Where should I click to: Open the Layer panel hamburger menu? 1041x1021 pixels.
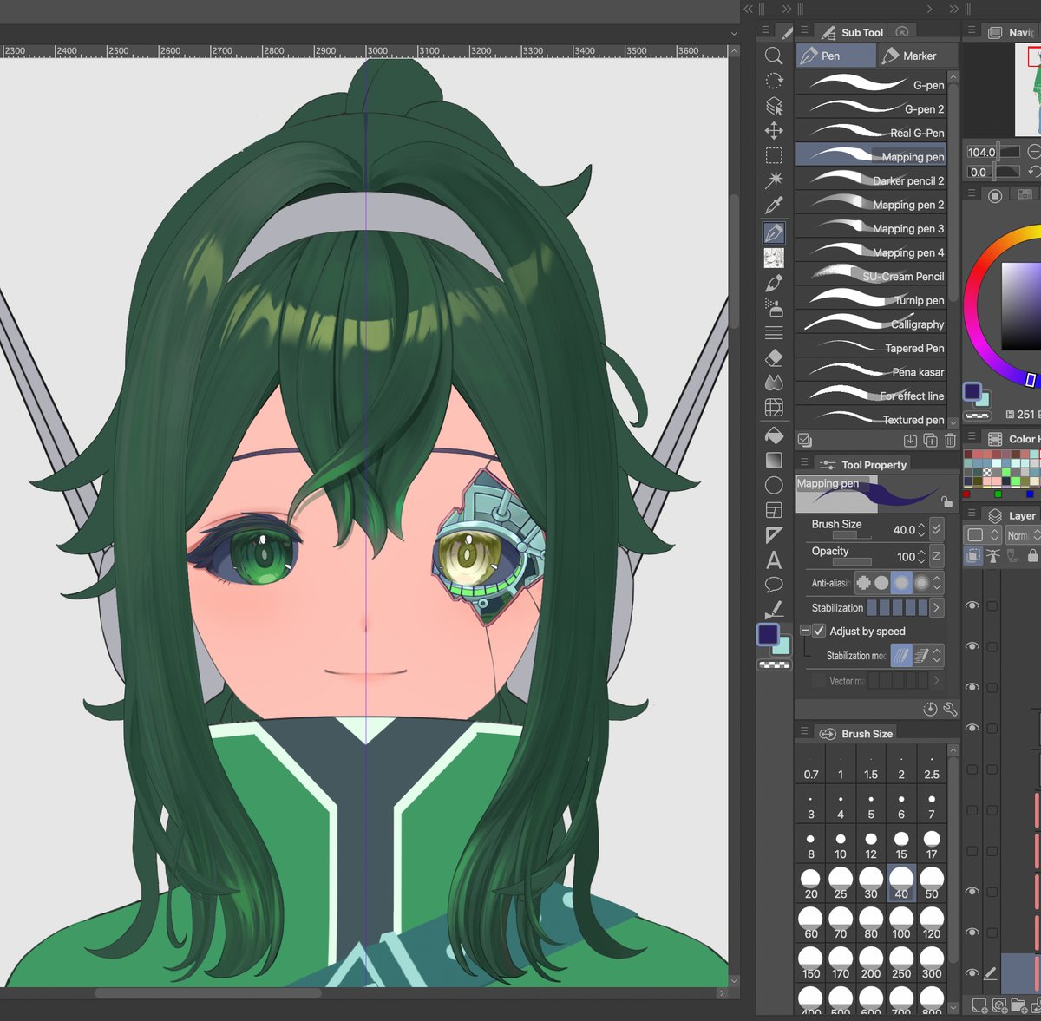tap(972, 514)
